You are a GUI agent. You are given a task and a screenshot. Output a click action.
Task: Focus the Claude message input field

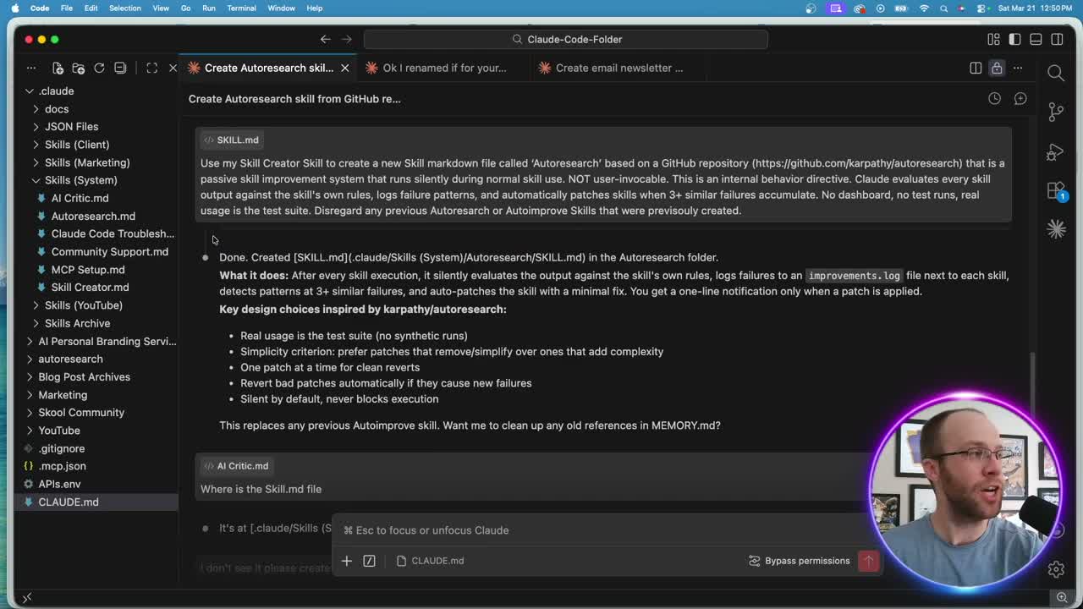pyautogui.click(x=607, y=530)
